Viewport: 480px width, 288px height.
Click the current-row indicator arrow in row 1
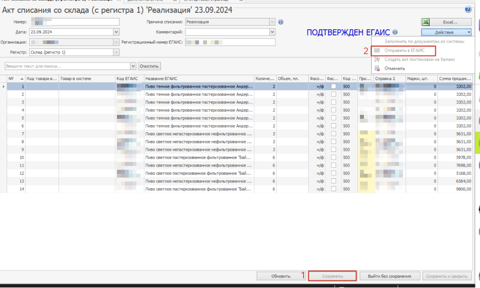(4, 87)
